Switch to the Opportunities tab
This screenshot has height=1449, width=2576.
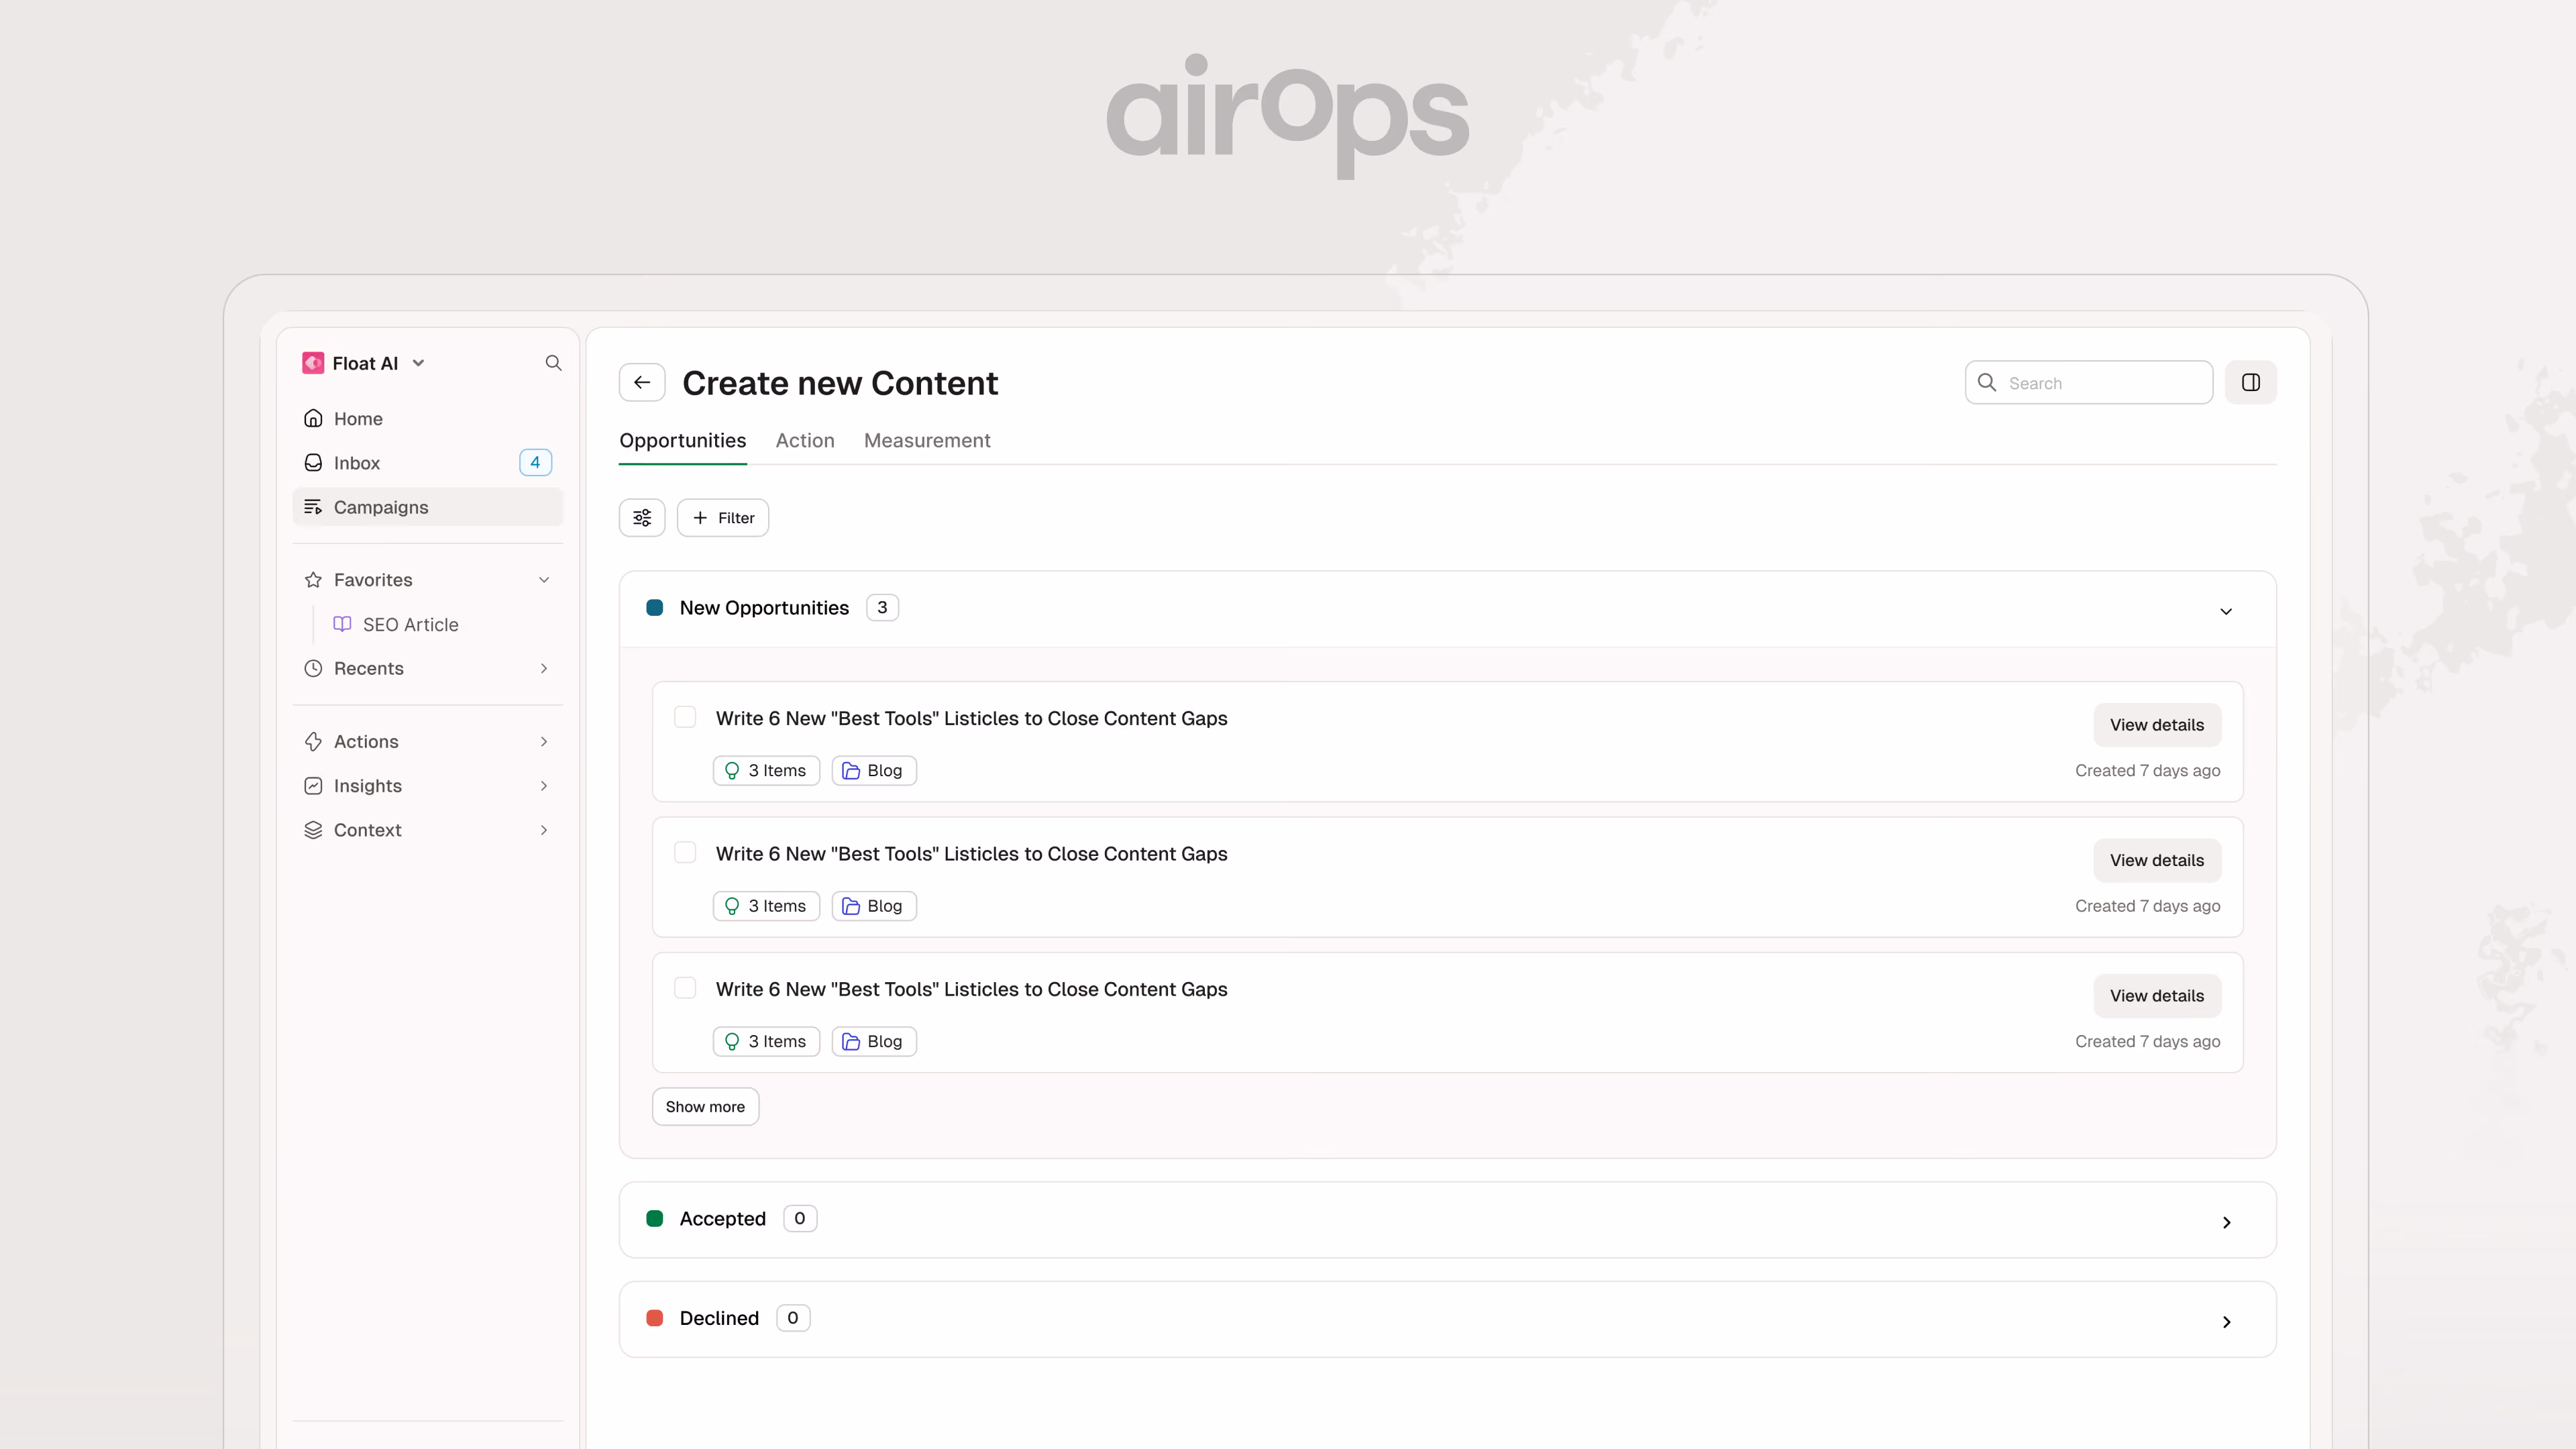click(x=682, y=440)
